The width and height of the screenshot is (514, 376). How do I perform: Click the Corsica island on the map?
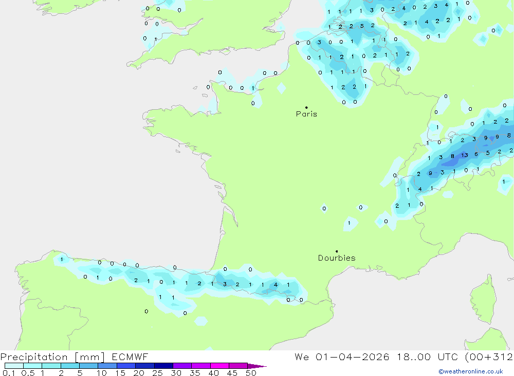[484, 300]
